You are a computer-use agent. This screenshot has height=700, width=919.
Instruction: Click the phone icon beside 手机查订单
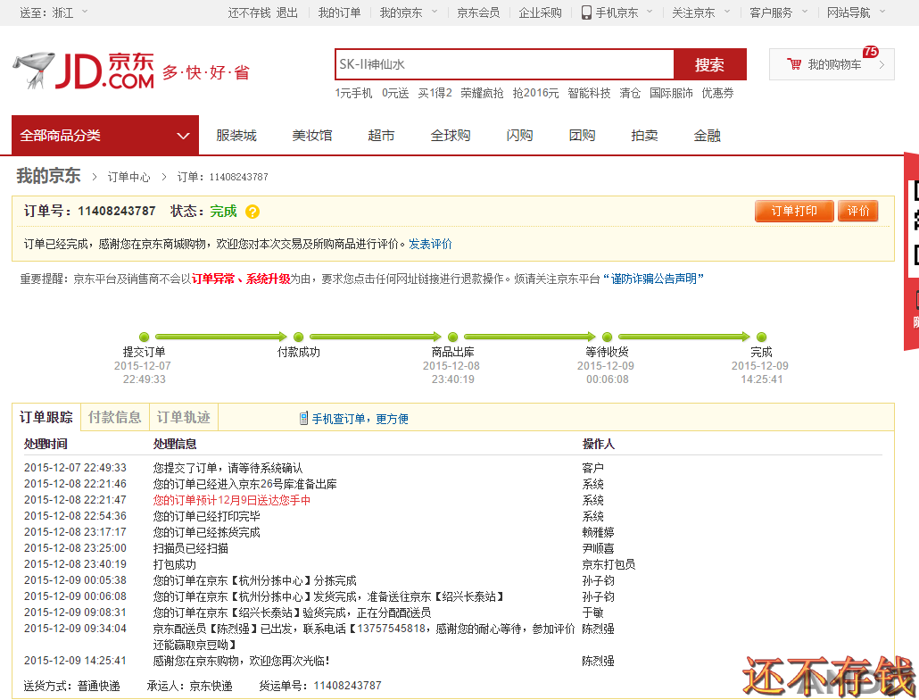(303, 419)
